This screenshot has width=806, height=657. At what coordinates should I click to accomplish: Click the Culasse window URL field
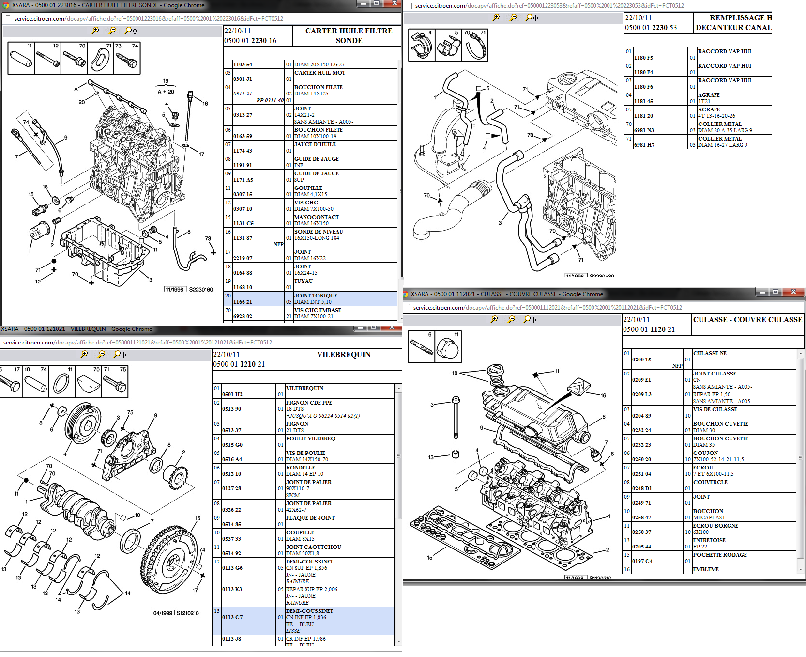coord(547,308)
